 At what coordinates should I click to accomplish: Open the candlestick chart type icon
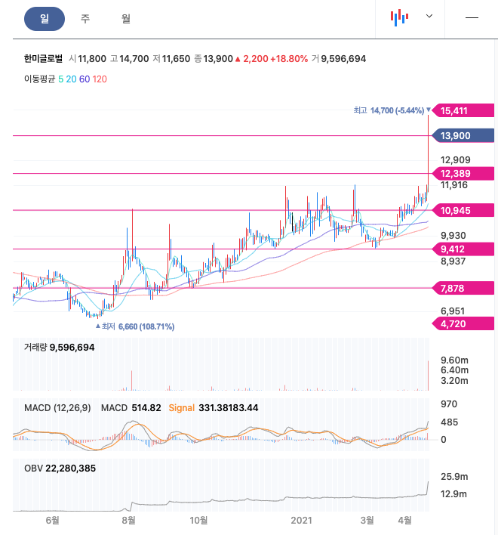[399, 17]
